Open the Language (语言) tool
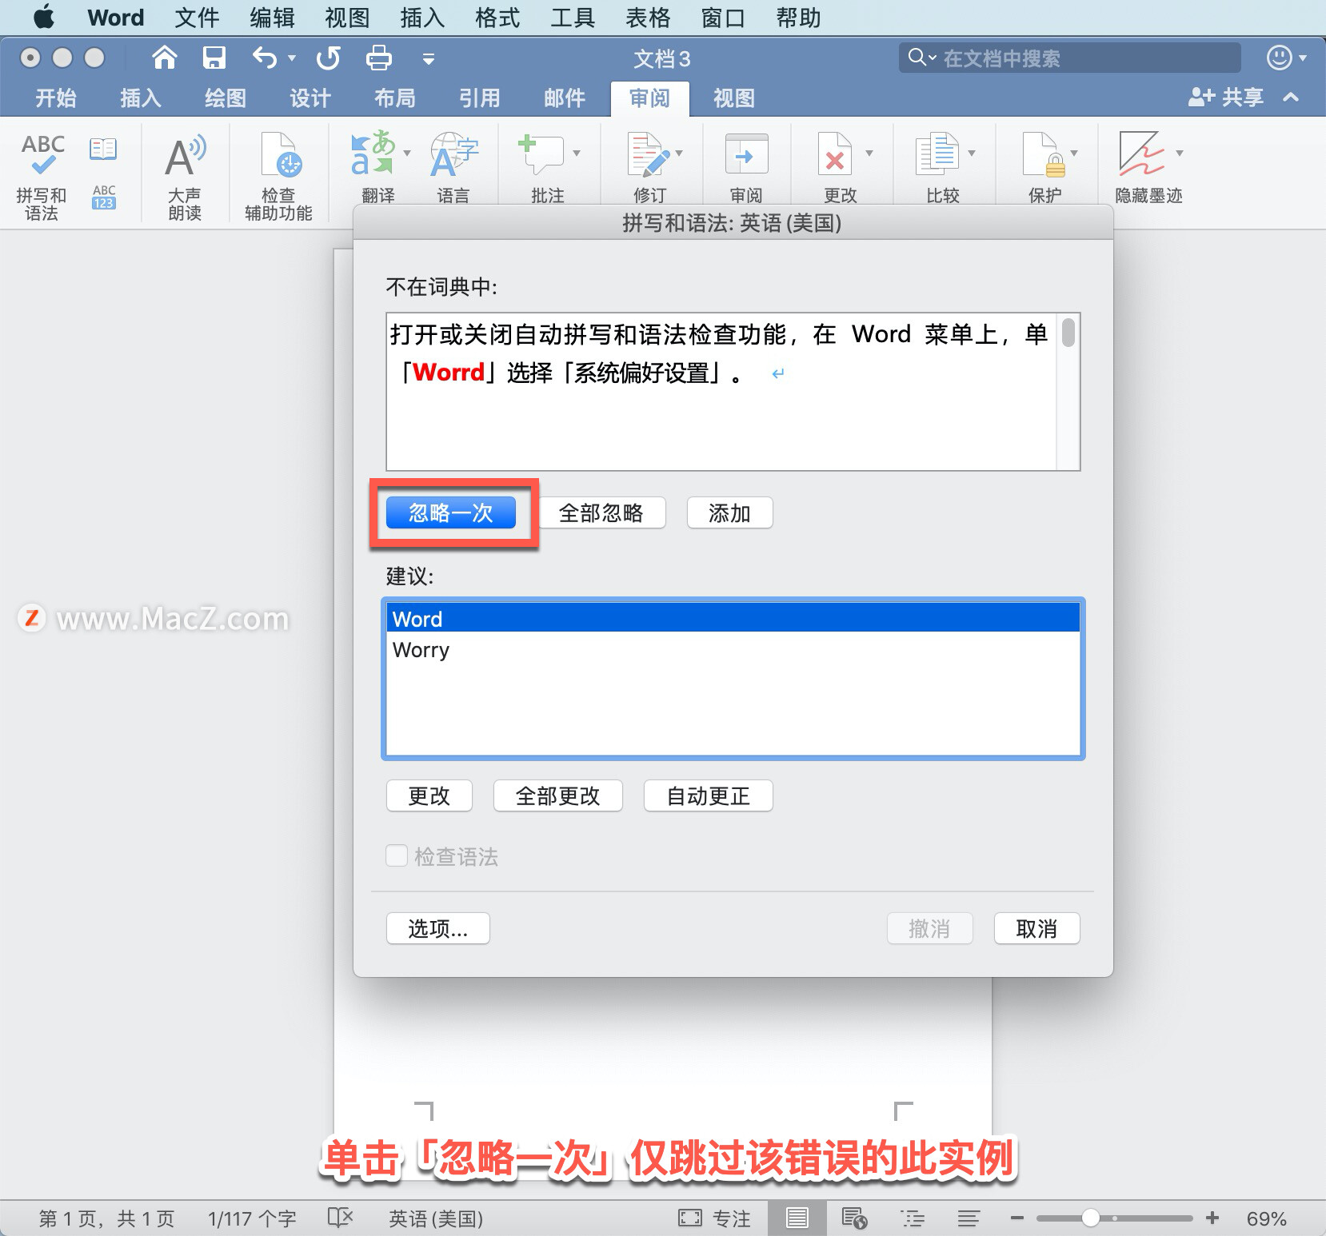 click(453, 165)
